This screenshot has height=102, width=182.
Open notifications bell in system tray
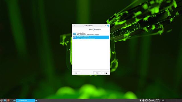coord(140,100)
